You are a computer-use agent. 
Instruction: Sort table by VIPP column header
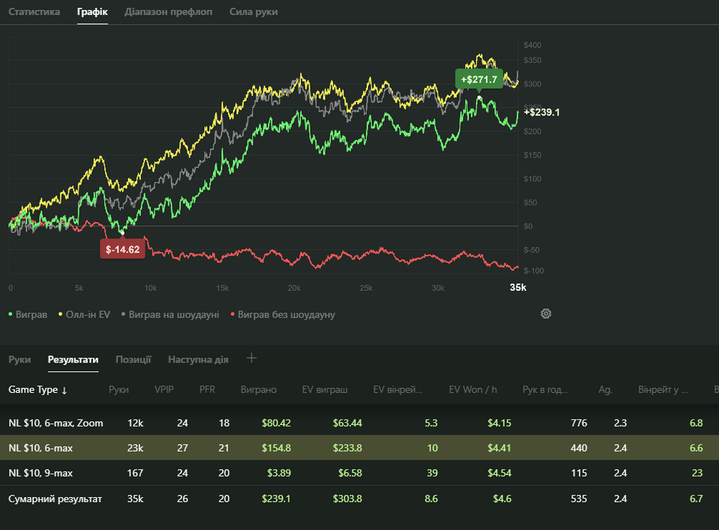point(163,390)
